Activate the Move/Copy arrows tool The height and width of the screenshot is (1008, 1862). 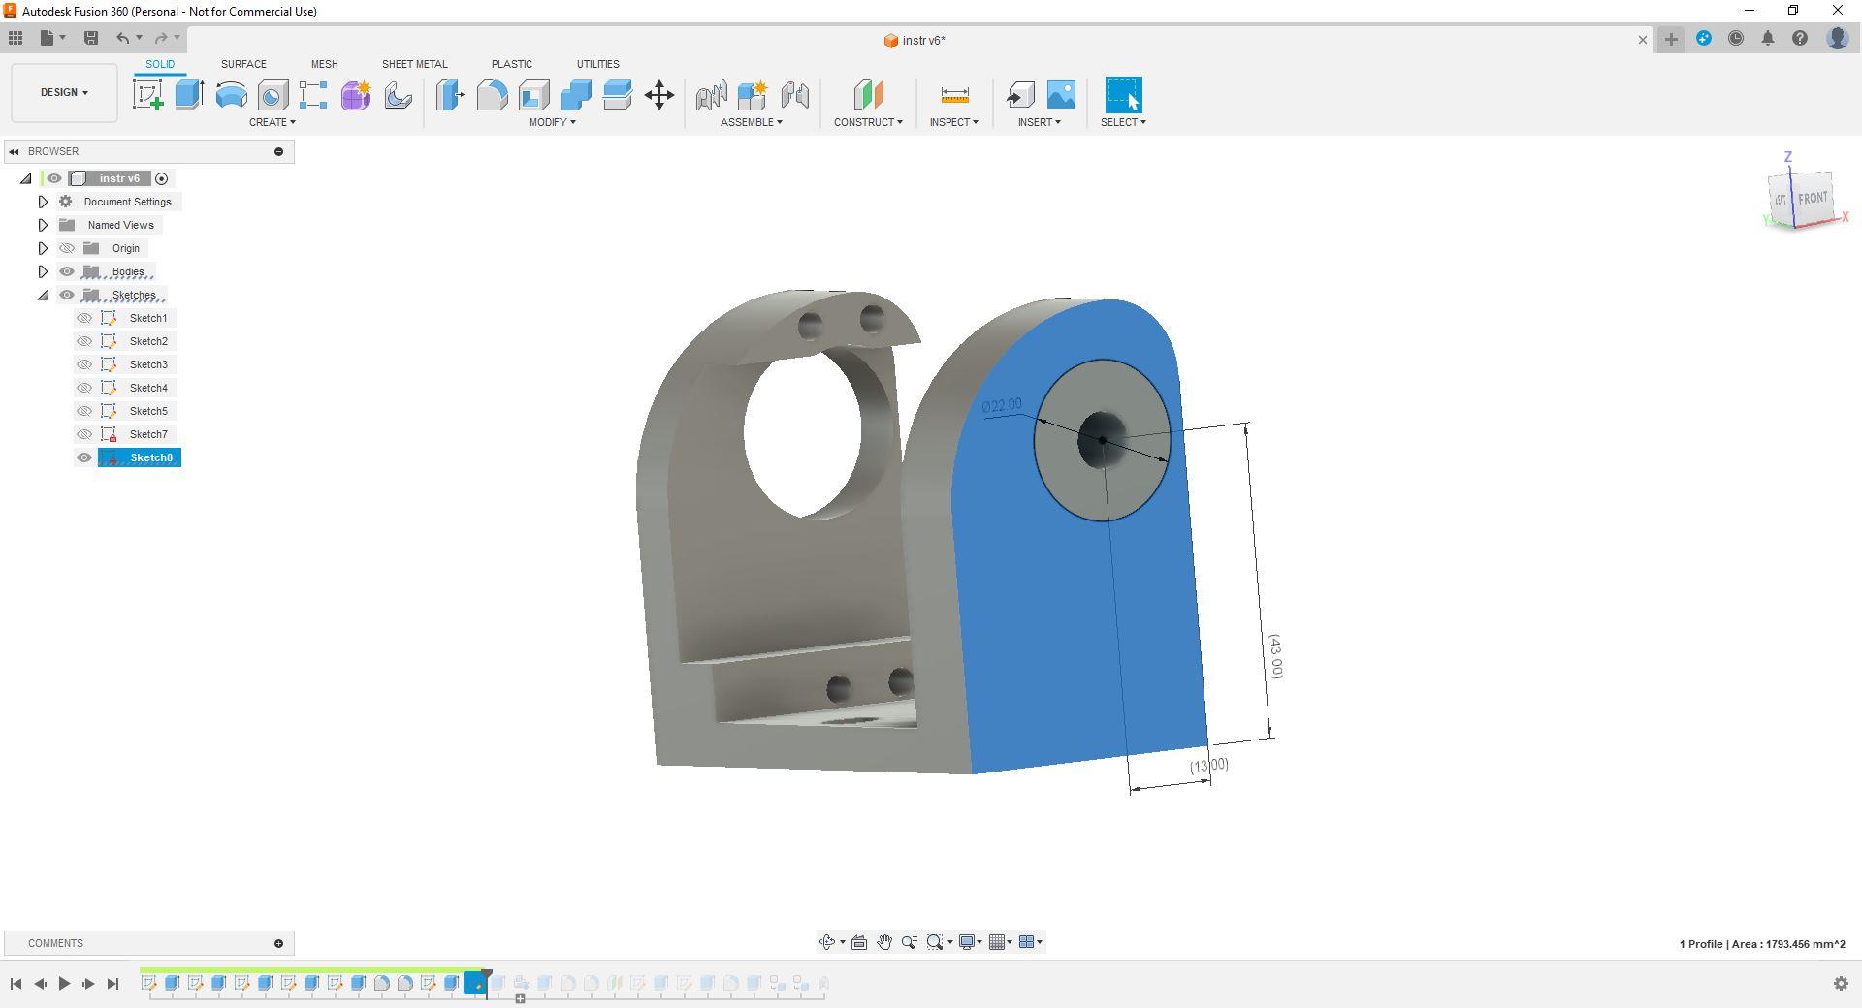[659, 95]
